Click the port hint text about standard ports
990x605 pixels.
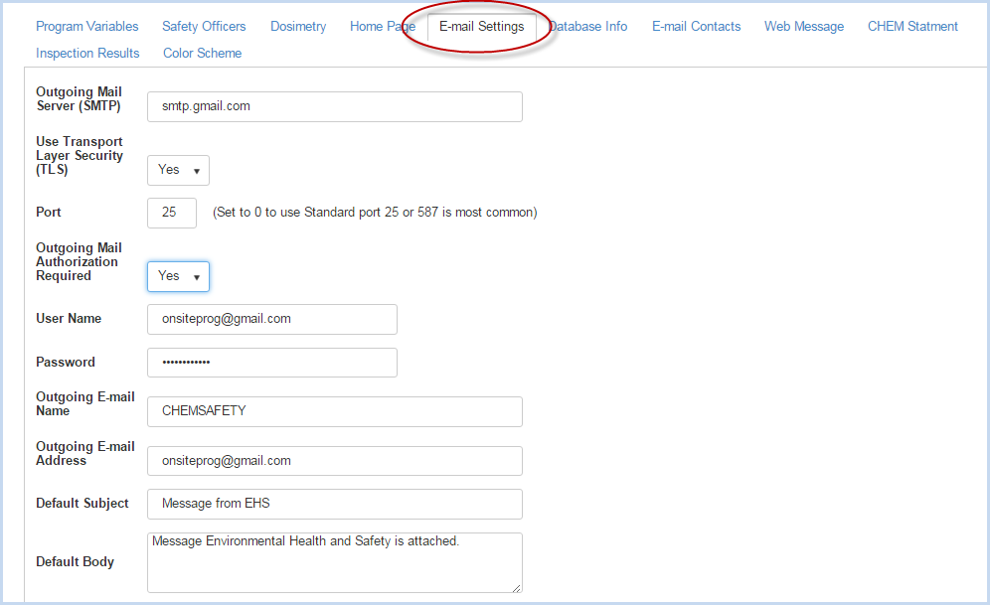pos(375,213)
